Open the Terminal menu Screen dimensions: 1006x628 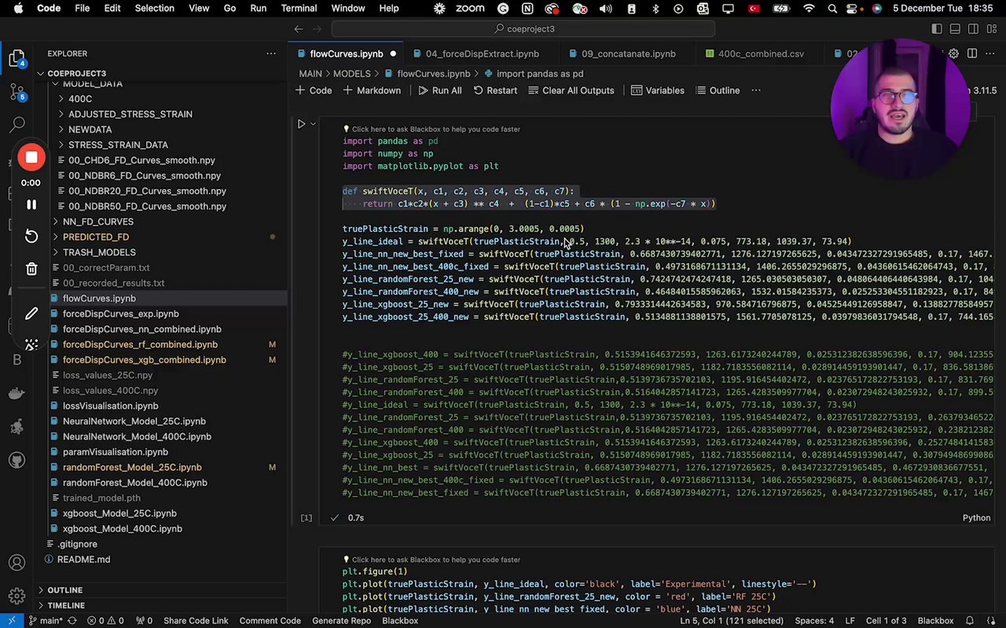click(x=299, y=8)
